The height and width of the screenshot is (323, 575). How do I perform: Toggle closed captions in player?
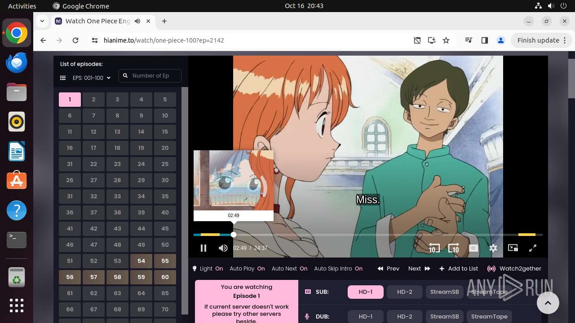473,248
